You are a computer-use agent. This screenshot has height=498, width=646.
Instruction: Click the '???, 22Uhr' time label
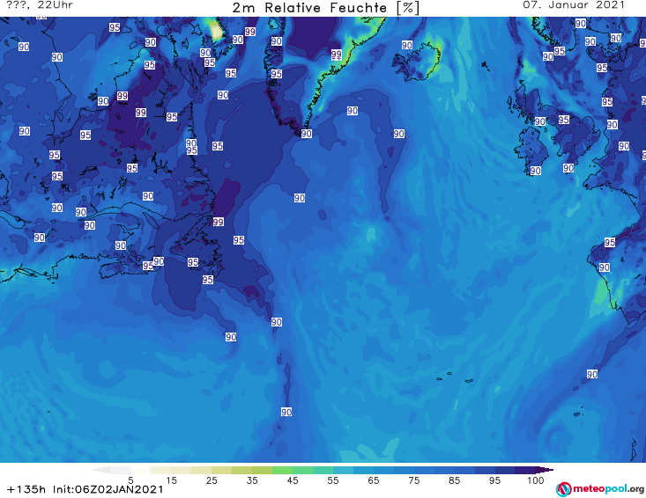40,5
